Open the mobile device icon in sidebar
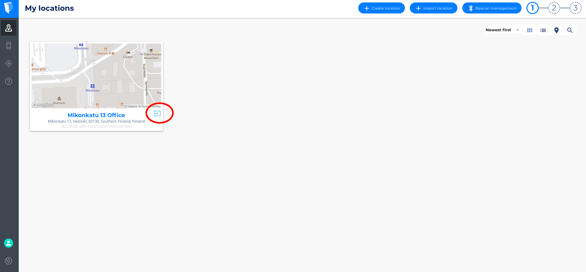Viewport: 586px width, 272px height. pos(9,46)
